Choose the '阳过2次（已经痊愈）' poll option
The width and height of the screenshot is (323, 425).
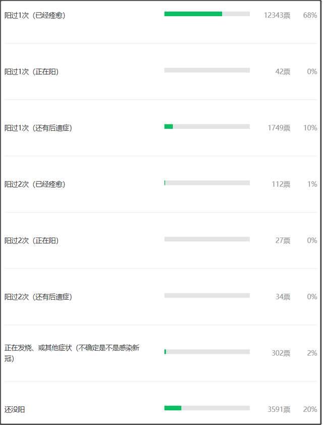[35, 184]
